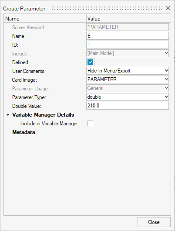Click the Close button
The width and height of the screenshot is (175, 231).
[154, 222]
